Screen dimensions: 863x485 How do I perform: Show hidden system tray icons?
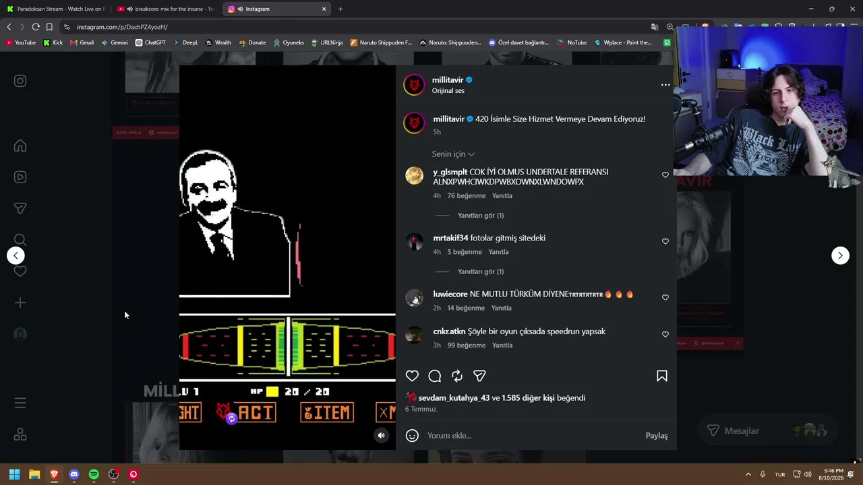point(748,474)
